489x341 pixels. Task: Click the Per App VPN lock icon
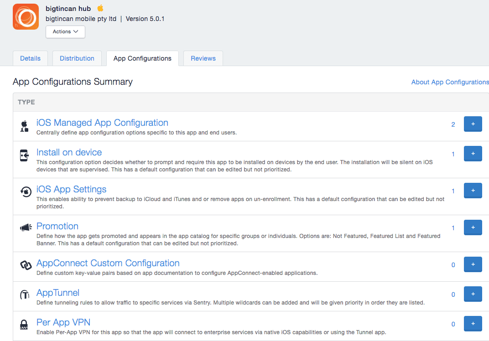(x=25, y=325)
